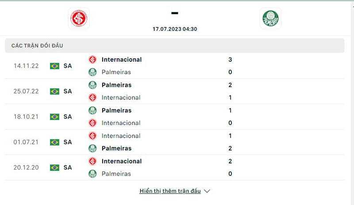Viewport: 354px width, 205px height.
Task: Select Internacional team name in 14.11.22 match
Action: tap(122, 60)
